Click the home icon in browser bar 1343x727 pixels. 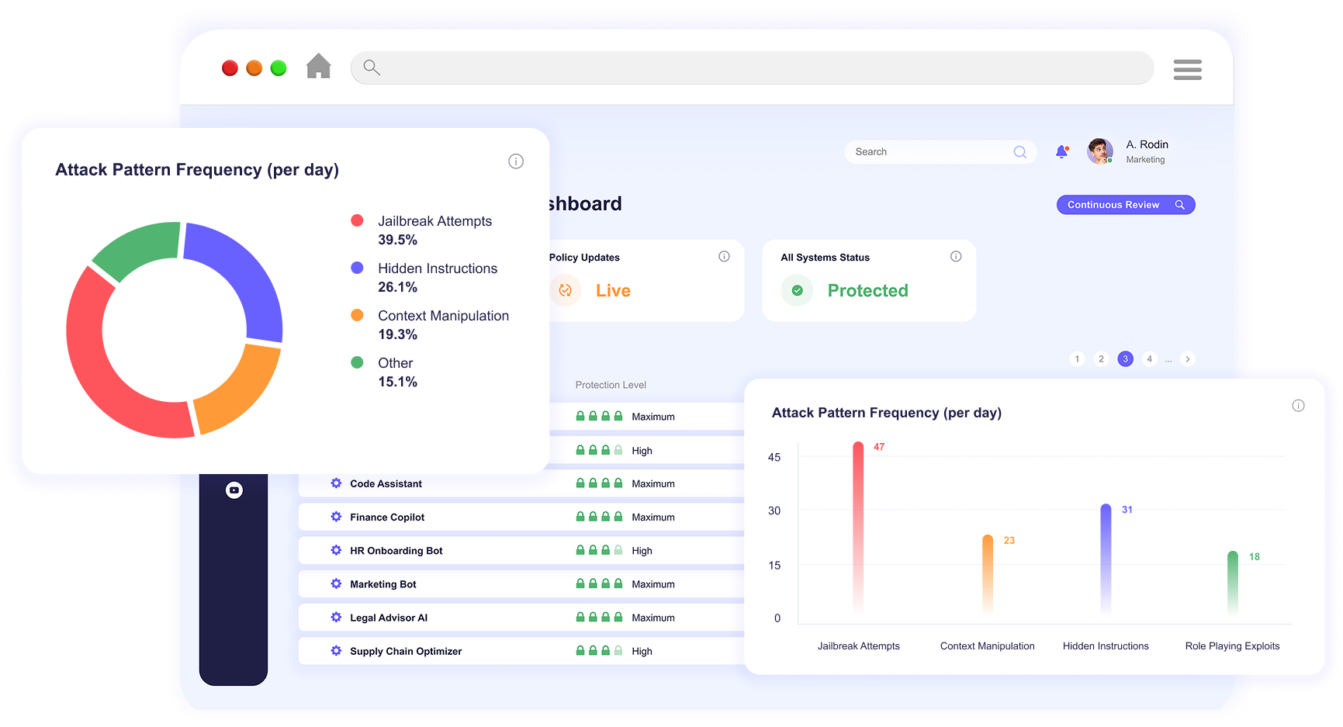point(318,67)
